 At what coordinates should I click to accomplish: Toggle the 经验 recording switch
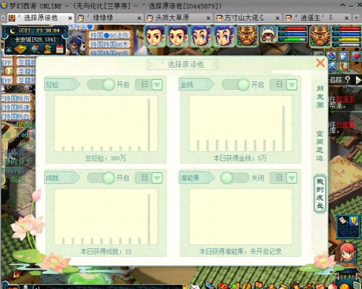[101, 84]
